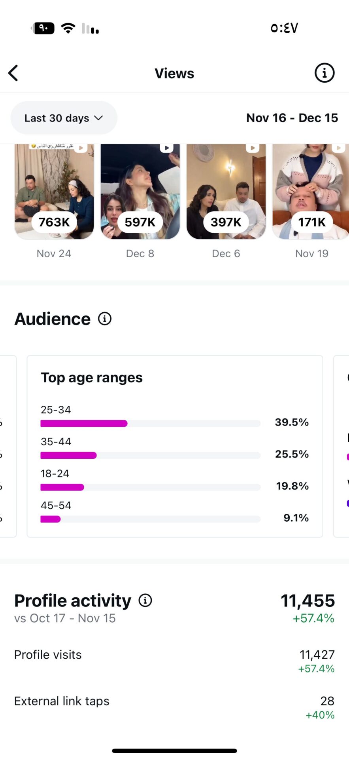Tap the Profile visits row

[174, 661]
